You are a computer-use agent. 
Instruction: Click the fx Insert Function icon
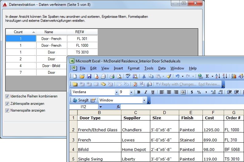pos(118,107)
